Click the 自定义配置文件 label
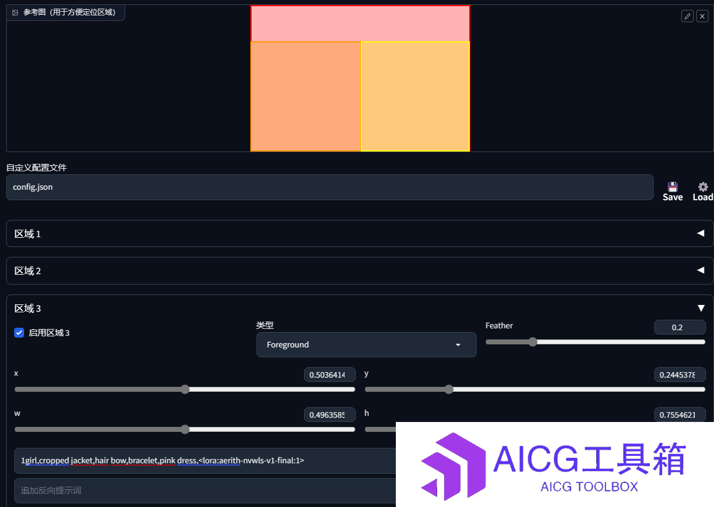The width and height of the screenshot is (714, 507). 36,168
